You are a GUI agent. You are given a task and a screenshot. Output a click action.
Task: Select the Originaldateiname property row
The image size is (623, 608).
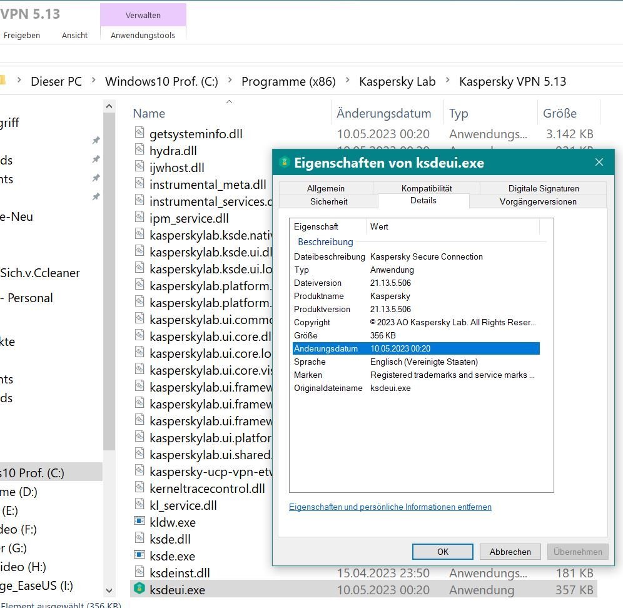[416, 388]
